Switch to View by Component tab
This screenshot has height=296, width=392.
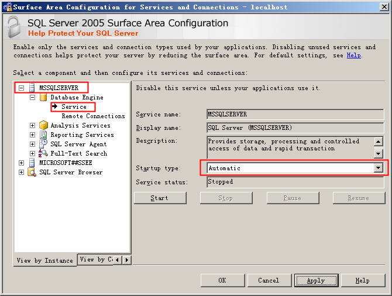point(95,259)
